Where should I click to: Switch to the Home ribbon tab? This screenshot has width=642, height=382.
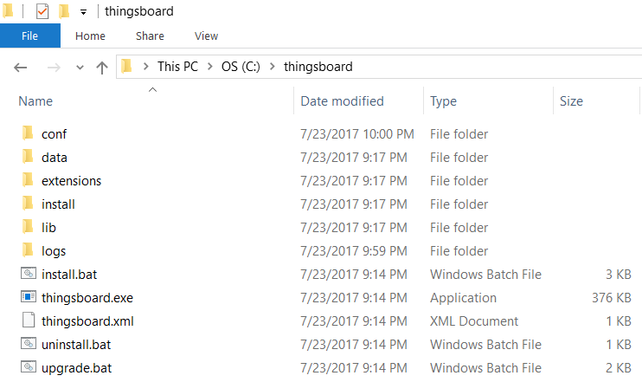(90, 36)
